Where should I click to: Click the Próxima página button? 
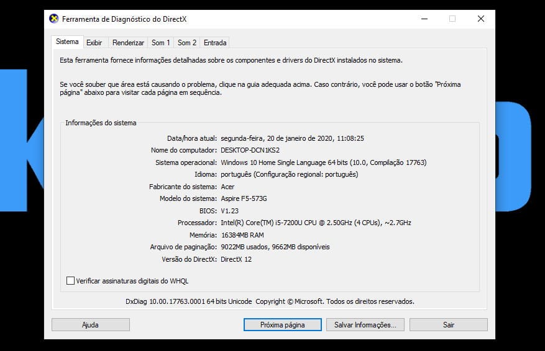[x=283, y=324]
